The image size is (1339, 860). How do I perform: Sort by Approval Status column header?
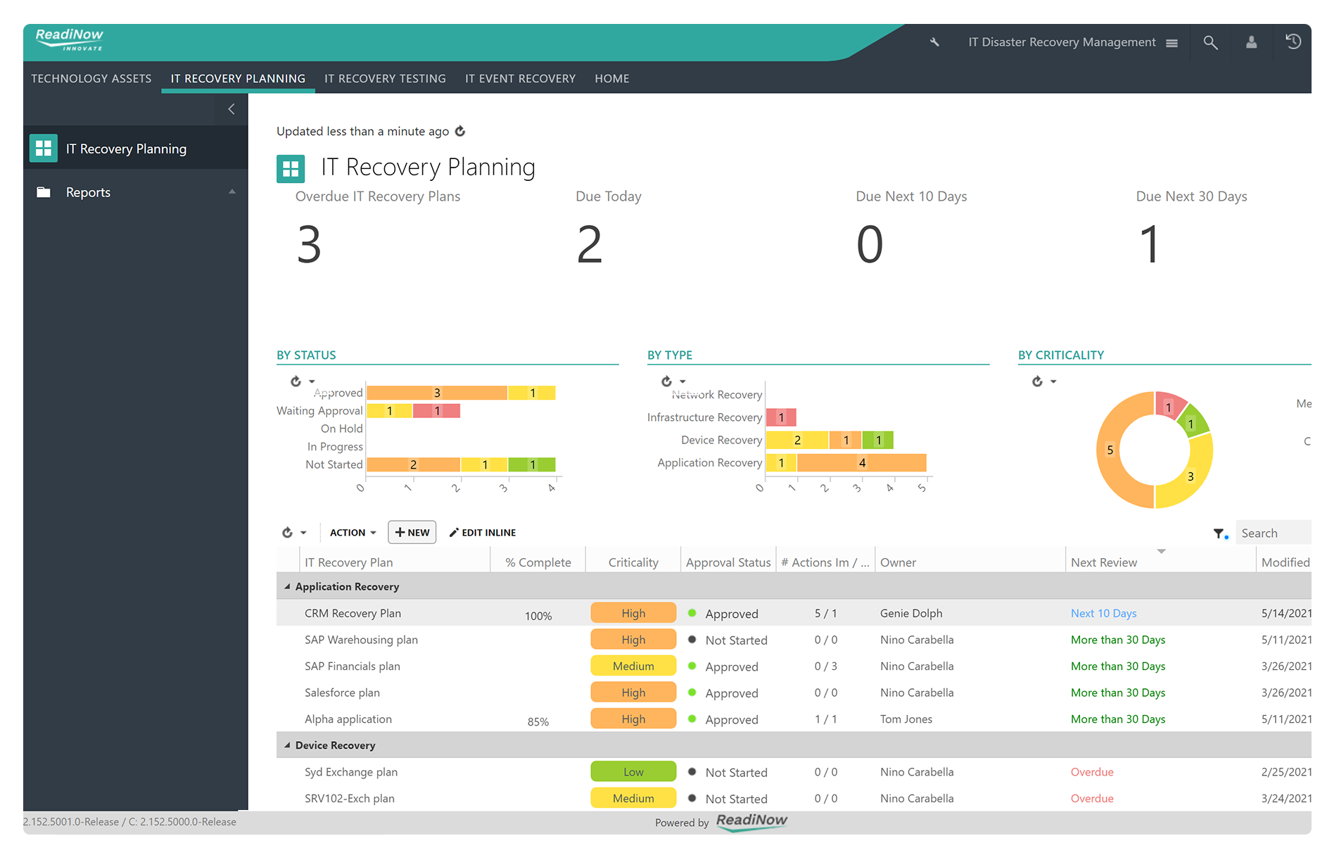(x=728, y=562)
